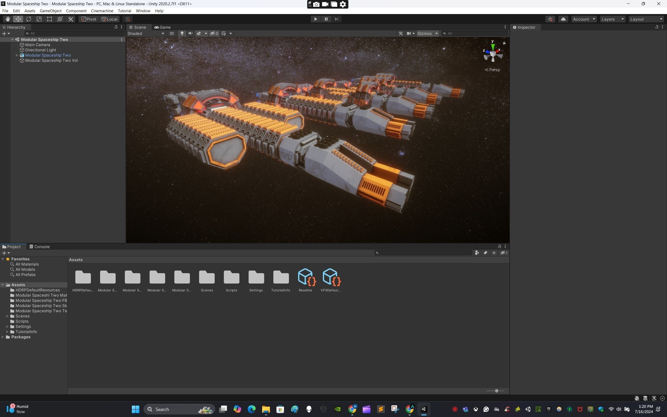The height and width of the screenshot is (417, 667).
Task: Toggle hidden packages visibility in the Project panel
Action: [504, 253]
